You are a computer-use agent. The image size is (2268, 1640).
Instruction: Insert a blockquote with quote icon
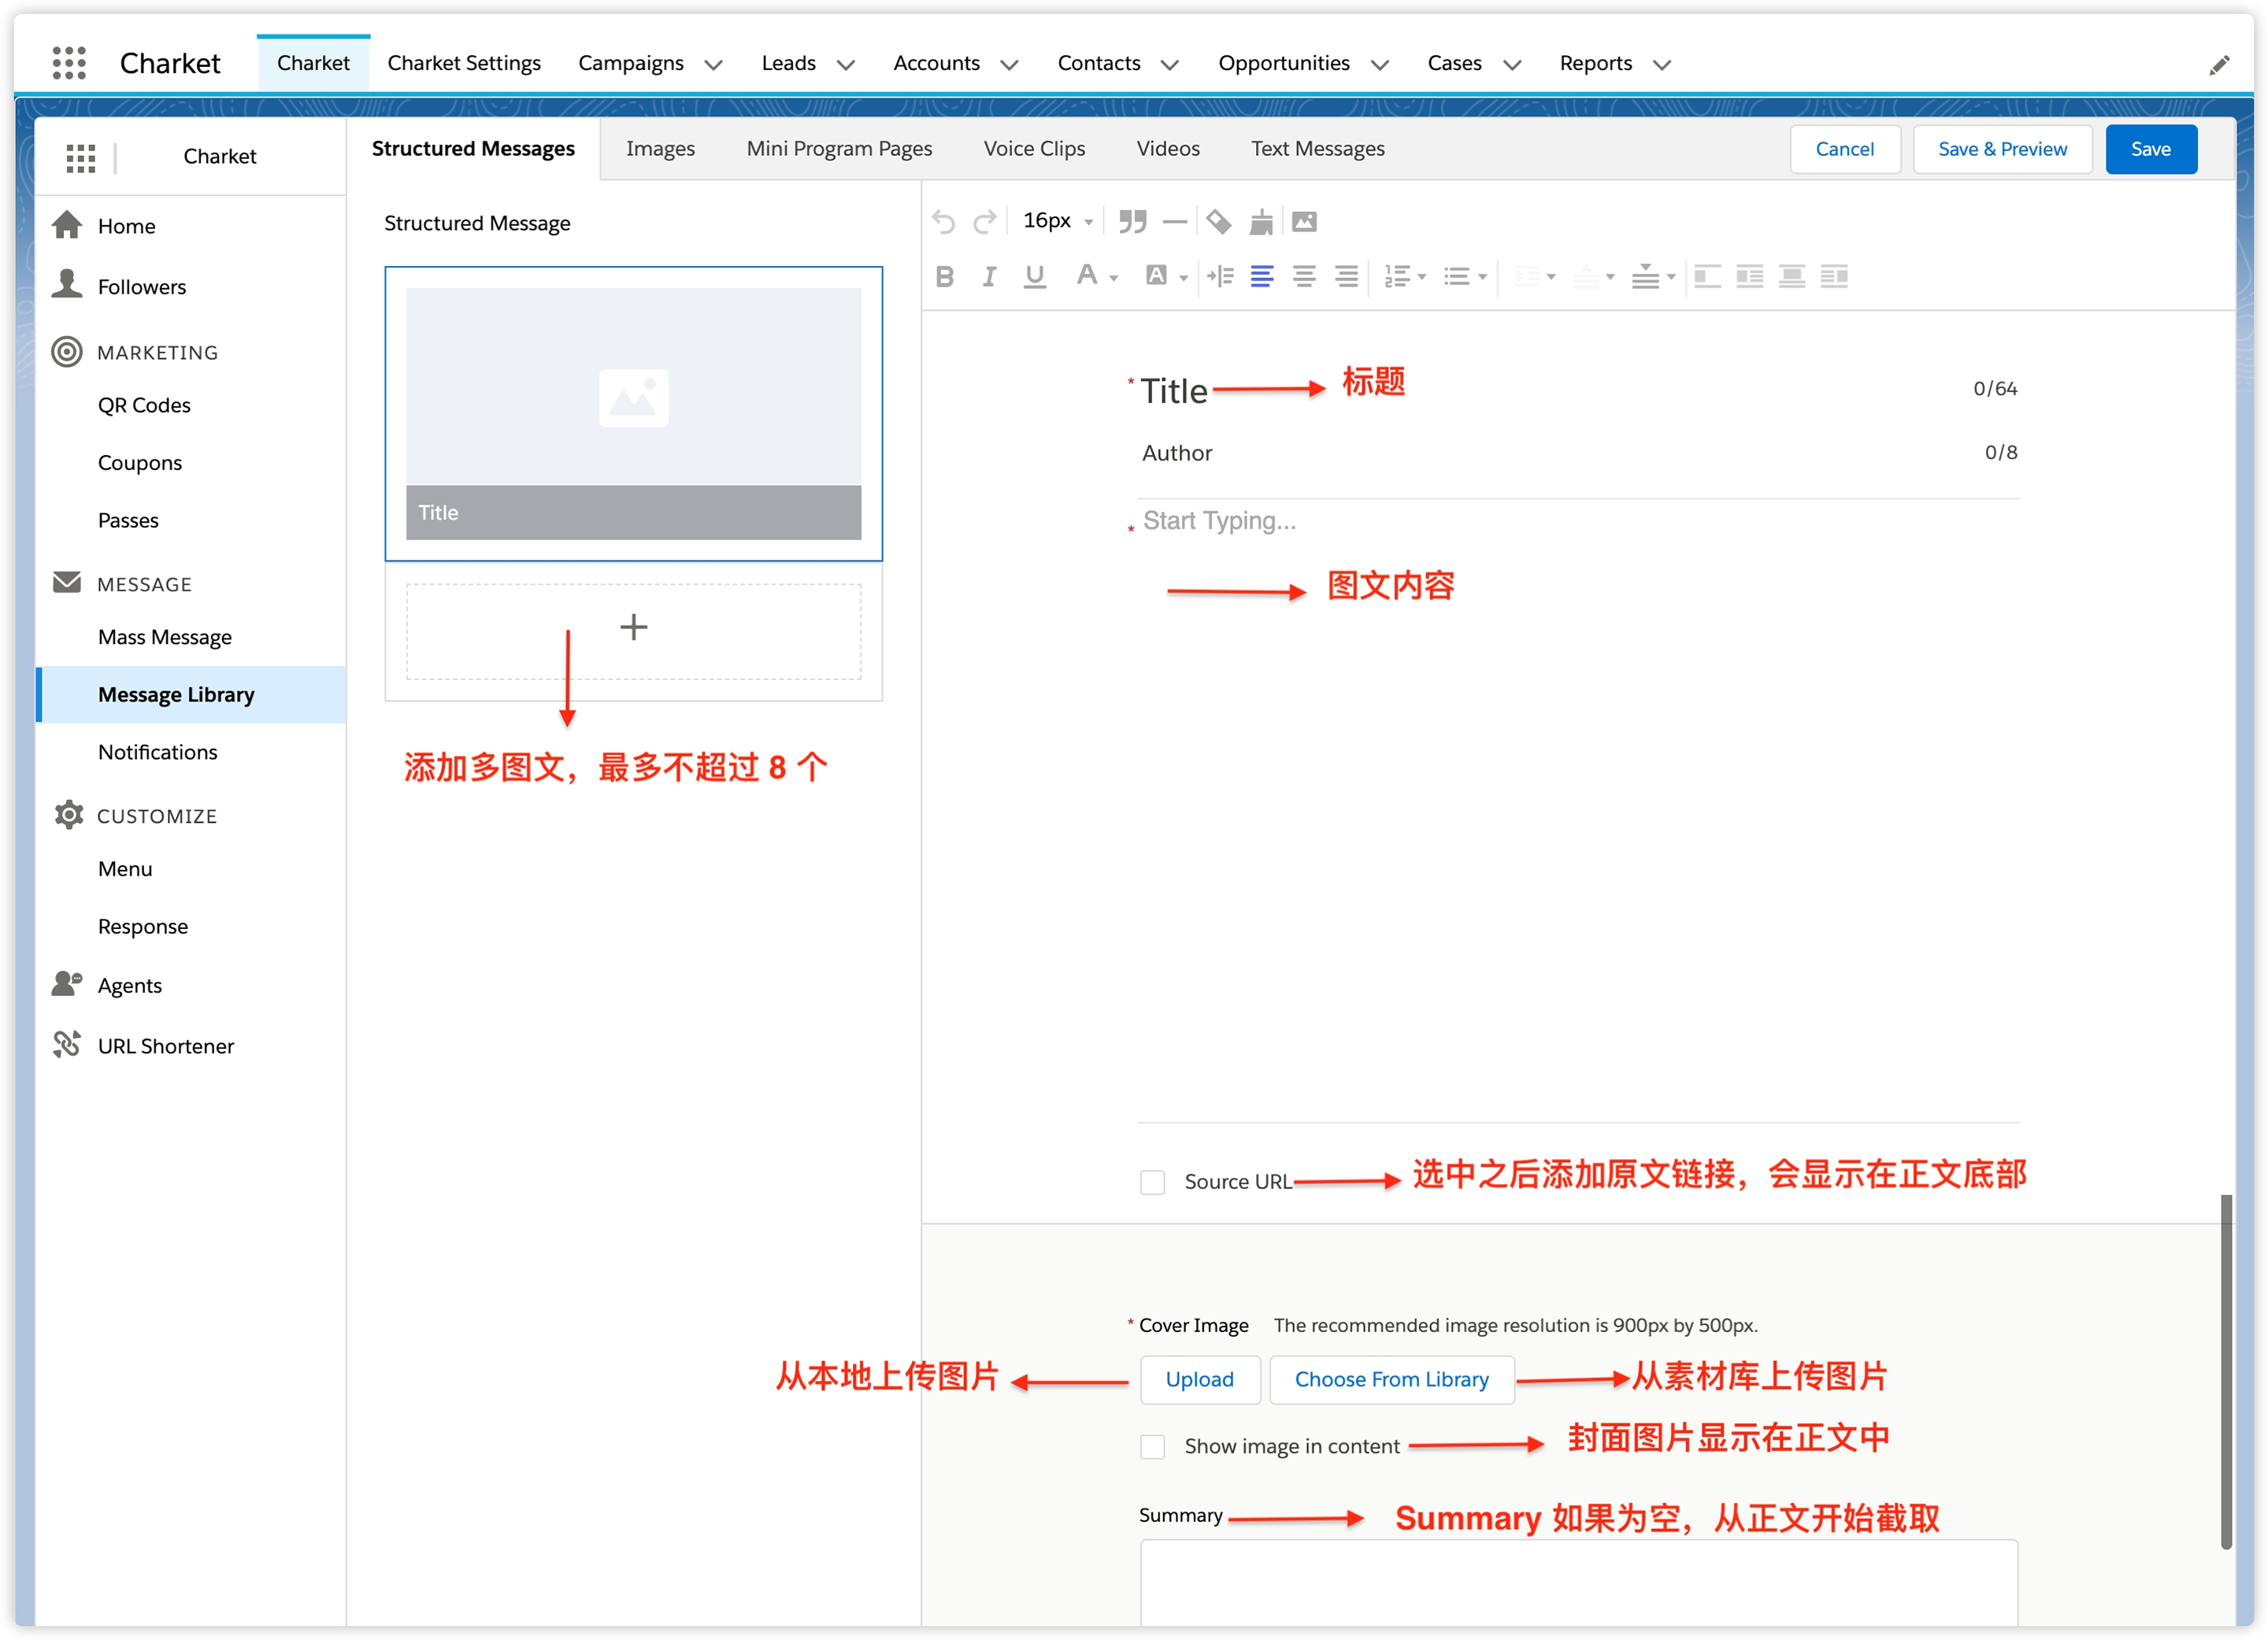pos(1132,221)
